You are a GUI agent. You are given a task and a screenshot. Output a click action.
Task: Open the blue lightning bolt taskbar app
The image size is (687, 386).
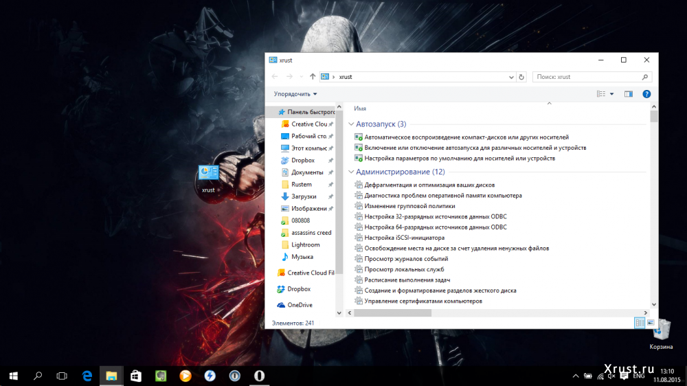210,376
